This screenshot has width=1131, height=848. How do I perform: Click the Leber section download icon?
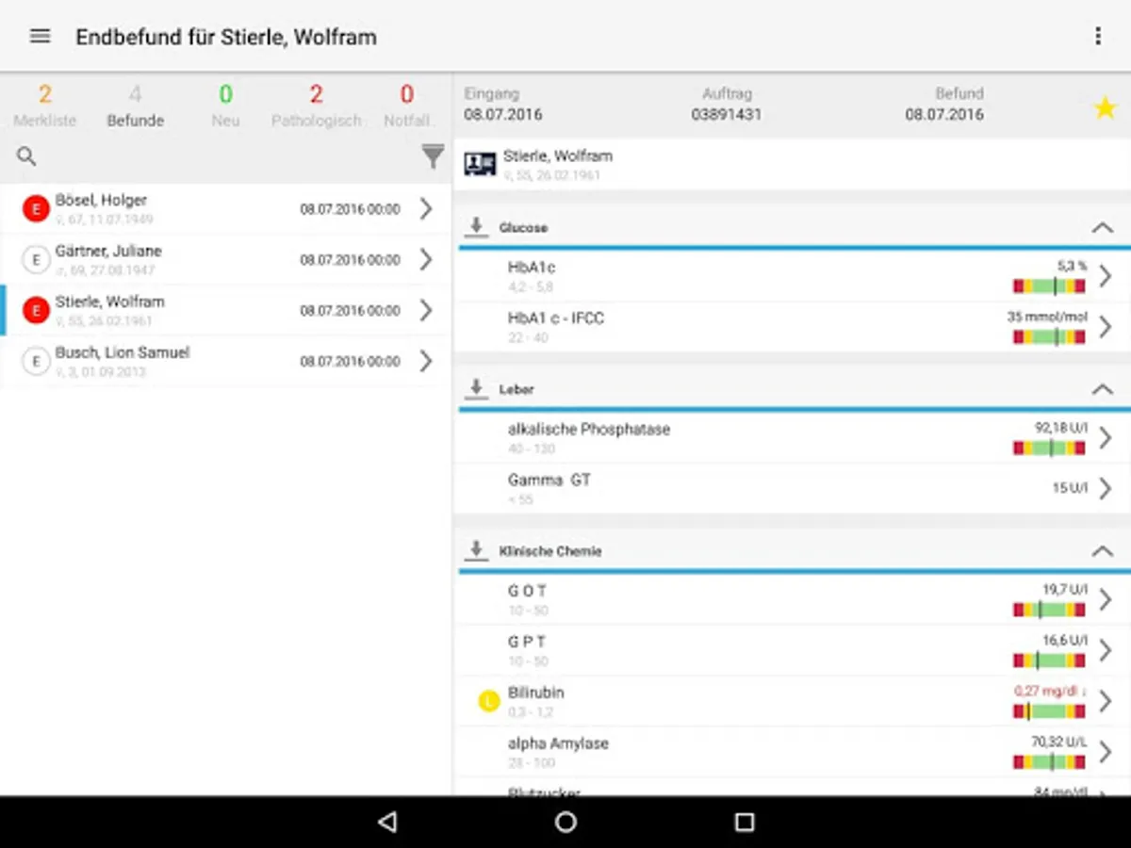477,389
